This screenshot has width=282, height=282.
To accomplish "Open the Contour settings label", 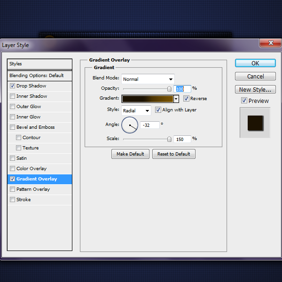I will [31, 138].
